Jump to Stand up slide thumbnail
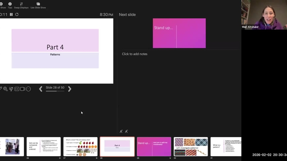 [154, 147]
